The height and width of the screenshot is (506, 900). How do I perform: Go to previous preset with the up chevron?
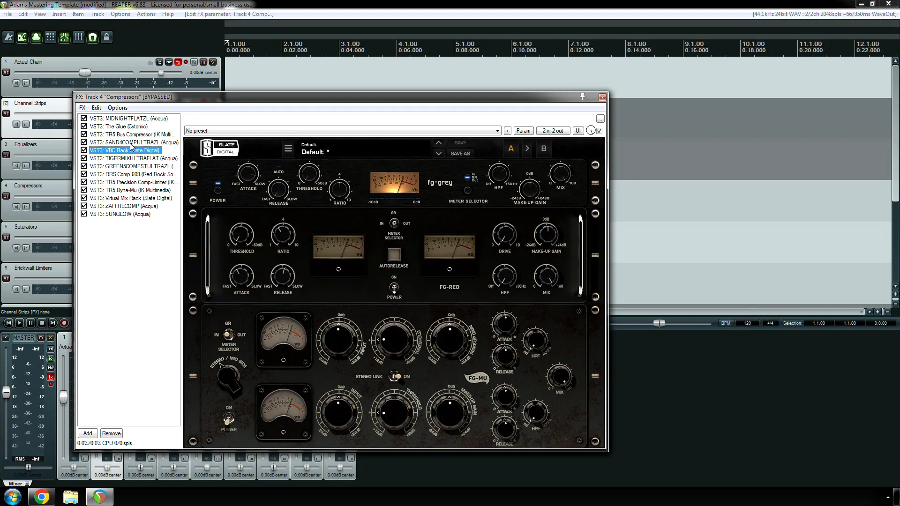[438, 143]
